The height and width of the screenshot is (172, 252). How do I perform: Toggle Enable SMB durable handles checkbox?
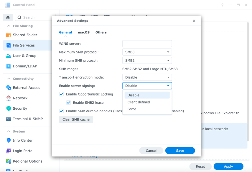(62, 111)
